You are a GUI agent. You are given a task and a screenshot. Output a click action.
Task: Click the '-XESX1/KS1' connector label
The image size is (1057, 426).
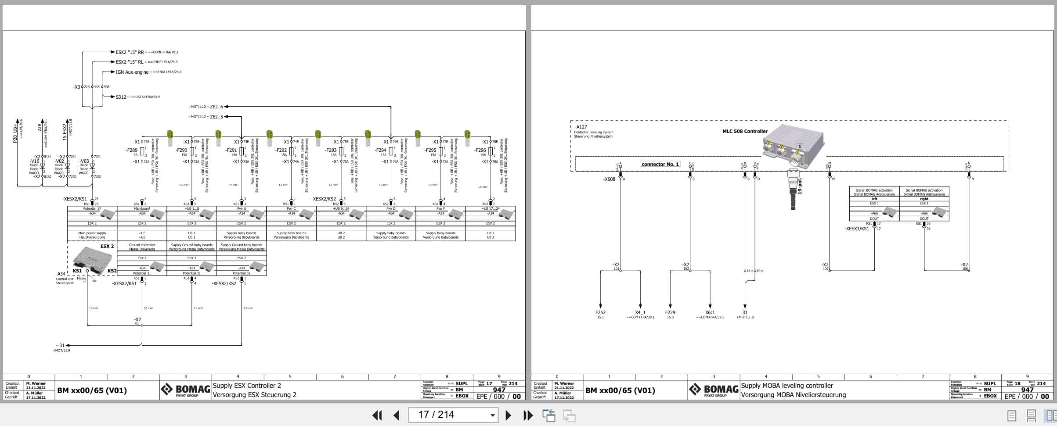pos(857,229)
